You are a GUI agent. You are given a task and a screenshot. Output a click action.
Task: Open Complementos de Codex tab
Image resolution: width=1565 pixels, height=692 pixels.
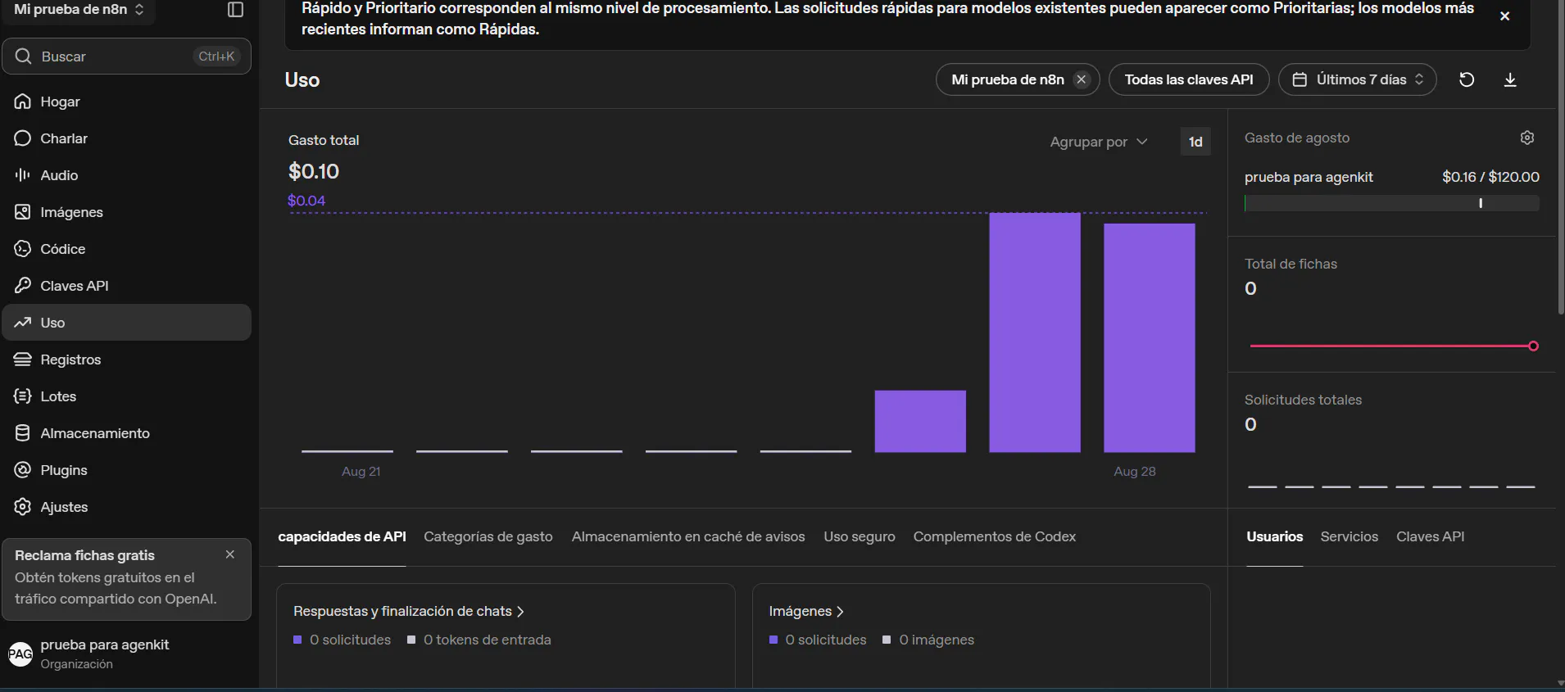(995, 536)
